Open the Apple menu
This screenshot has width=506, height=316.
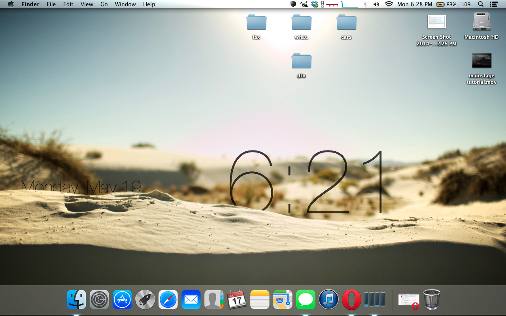pyautogui.click(x=11, y=4)
